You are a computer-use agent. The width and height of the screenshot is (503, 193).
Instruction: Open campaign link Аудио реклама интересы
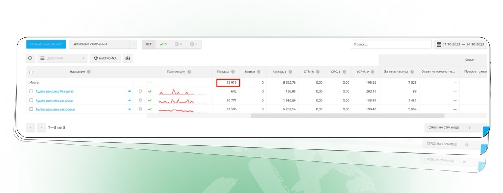pos(55,109)
